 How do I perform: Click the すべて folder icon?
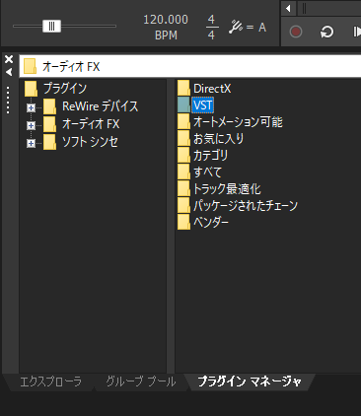[183, 172]
